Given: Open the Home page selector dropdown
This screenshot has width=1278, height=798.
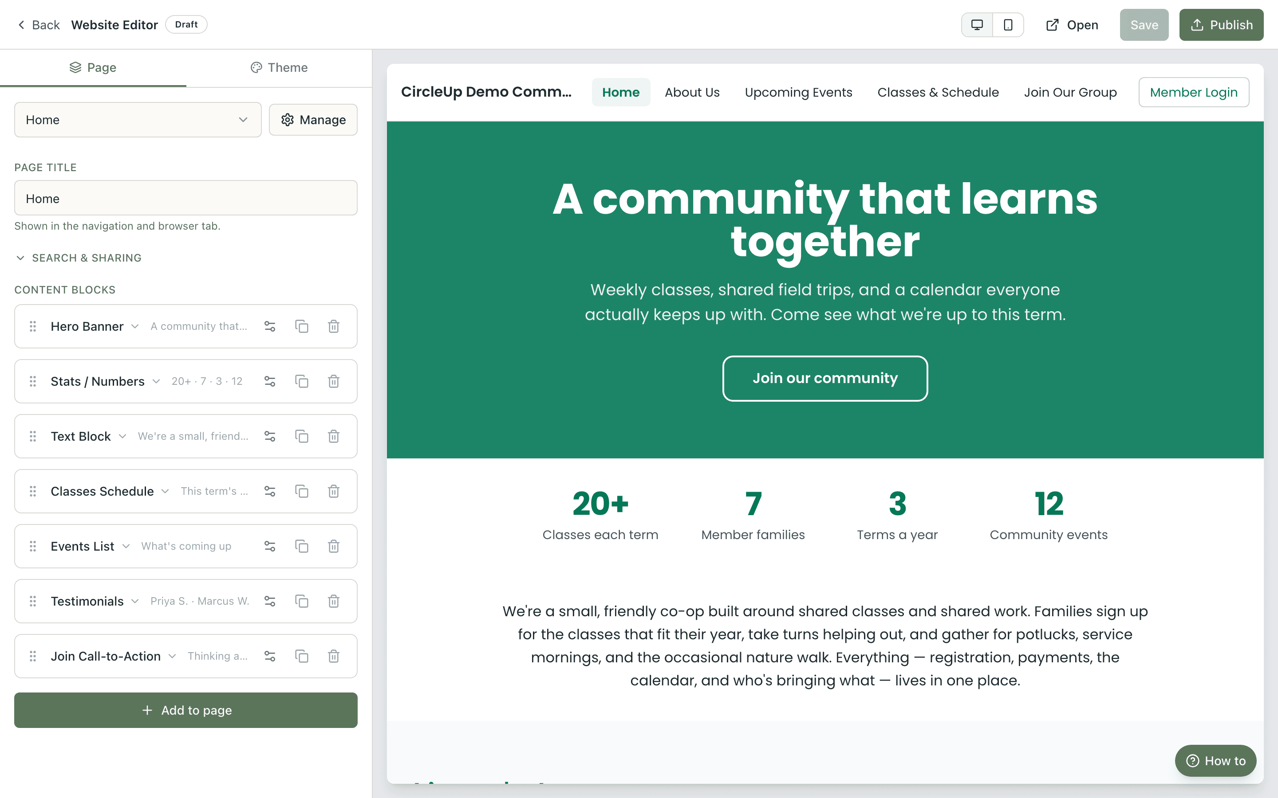Looking at the screenshot, I should (138, 120).
